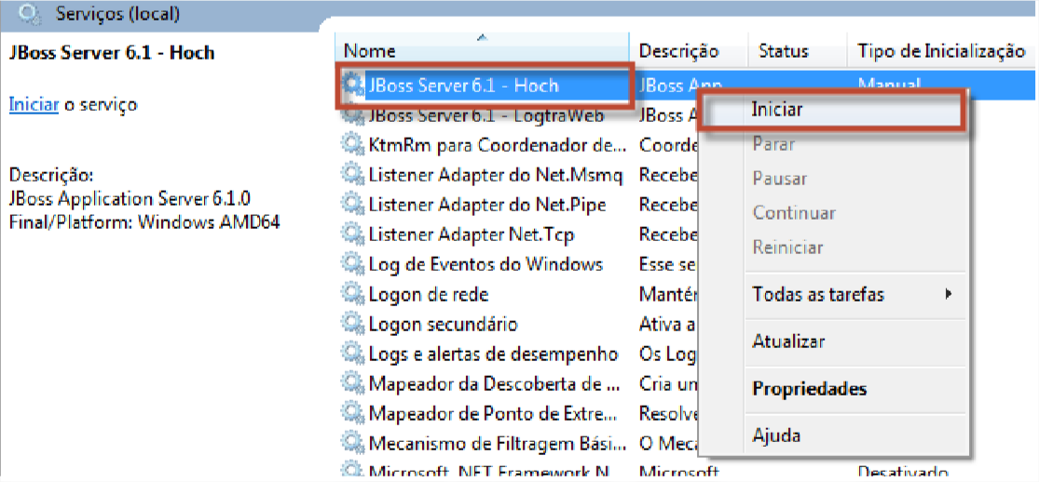Image resolution: width=1039 pixels, height=482 pixels.
Task: Select Log de Eventos do Windows service
Action: pos(485,265)
